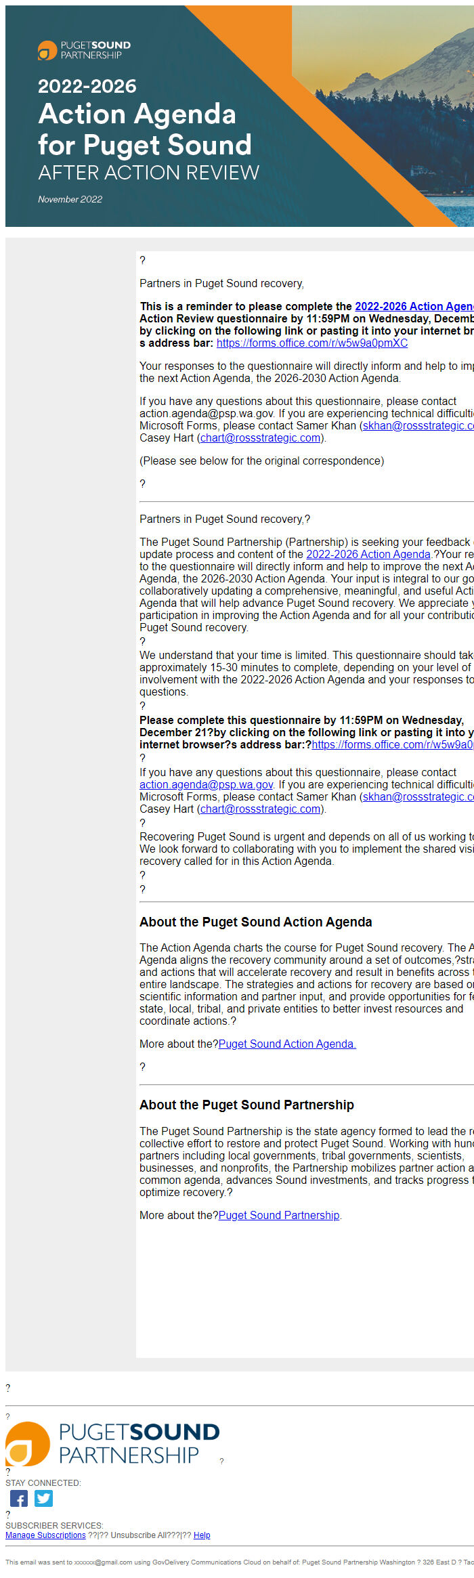Screen dimensions: 474x1578
Task: Click the second chart@rossstrategic.com email link
Action: pos(261,809)
